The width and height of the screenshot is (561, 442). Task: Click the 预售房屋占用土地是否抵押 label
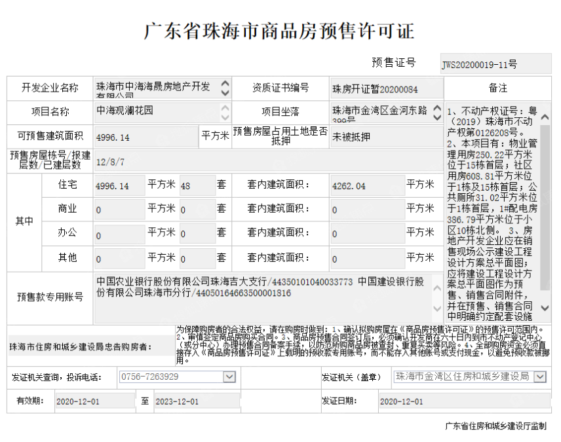[x=280, y=136]
